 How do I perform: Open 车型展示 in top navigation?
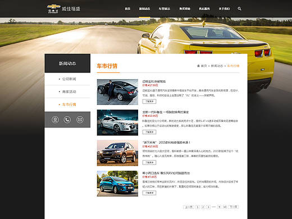[165, 9]
